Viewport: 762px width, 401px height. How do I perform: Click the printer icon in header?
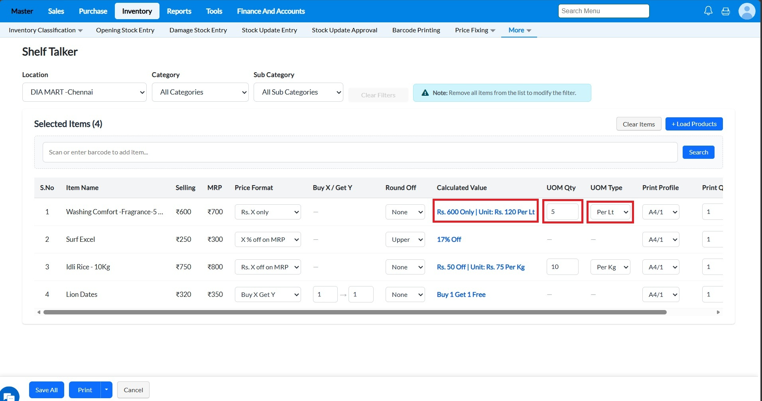[x=726, y=11]
